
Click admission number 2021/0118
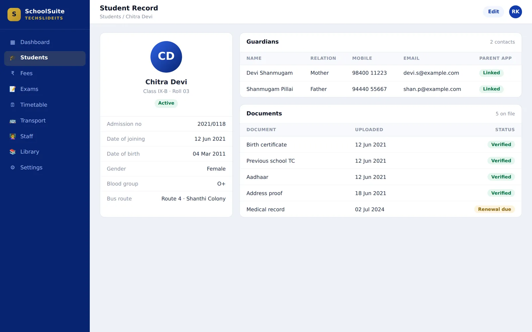(x=211, y=124)
